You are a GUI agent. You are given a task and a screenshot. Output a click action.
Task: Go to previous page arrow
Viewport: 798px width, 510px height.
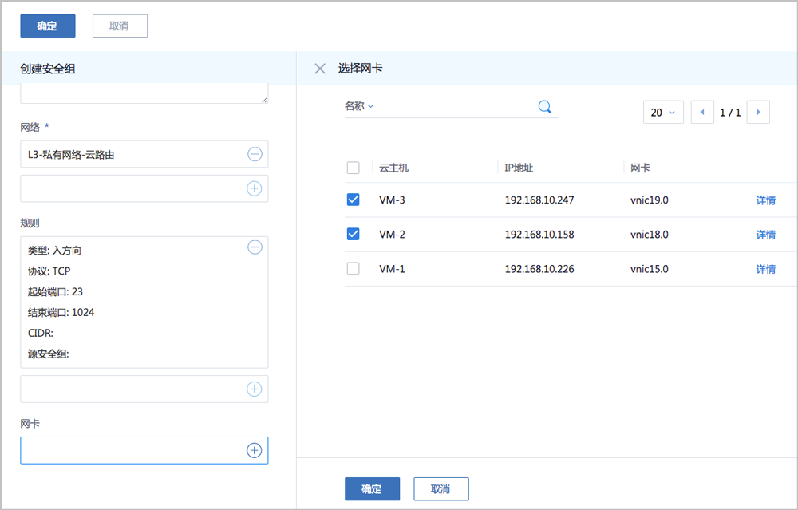coord(702,113)
